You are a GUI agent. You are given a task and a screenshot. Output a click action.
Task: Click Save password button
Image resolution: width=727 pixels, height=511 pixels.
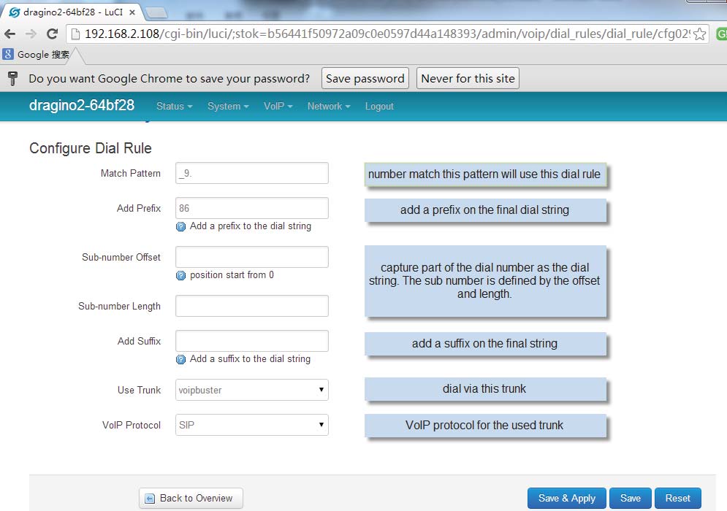pyautogui.click(x=365, y=78)
